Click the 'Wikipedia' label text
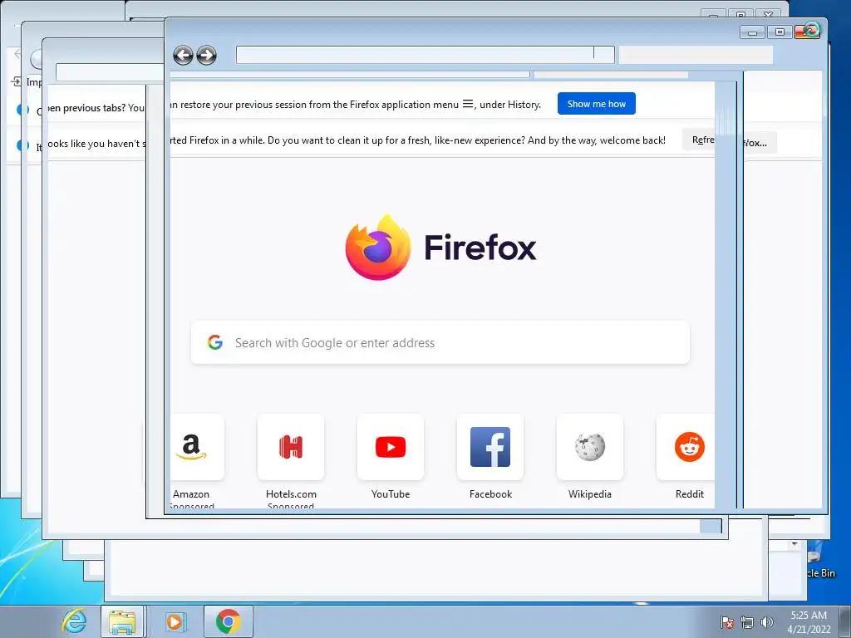This screenshot has height=638, width=851. pyautogui.click(x=590, y=494)
